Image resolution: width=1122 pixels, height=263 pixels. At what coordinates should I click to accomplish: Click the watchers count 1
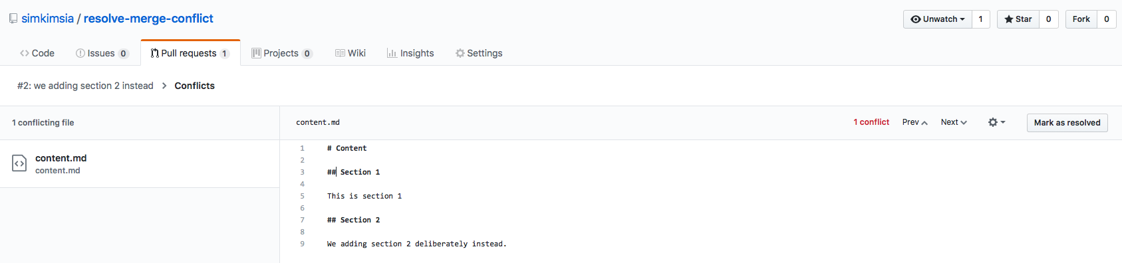pos(981,19)
